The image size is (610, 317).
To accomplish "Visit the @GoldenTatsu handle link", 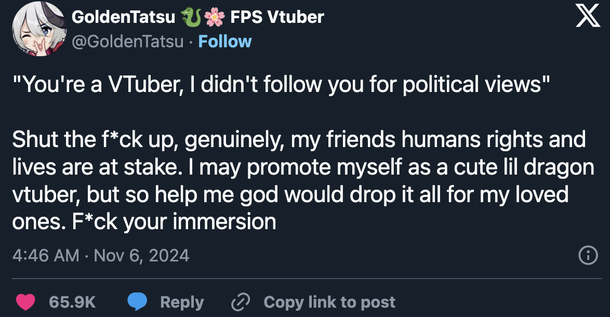I will tap(128, 41).
